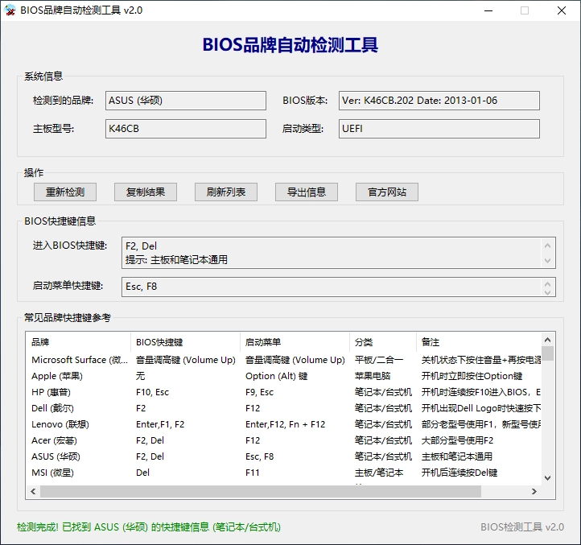The image size is (581, 545).
Task: Click Enter,F1, F2 cell for Lenovo
Action: [160, 424]
